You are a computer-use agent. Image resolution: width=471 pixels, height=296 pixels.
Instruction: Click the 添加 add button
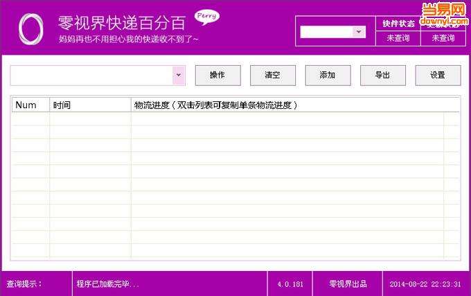tap(328, 75)
